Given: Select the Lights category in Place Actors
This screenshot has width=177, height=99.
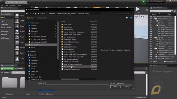Looking at the screenshot, I should pyautogui.click(x=3, y=21).
